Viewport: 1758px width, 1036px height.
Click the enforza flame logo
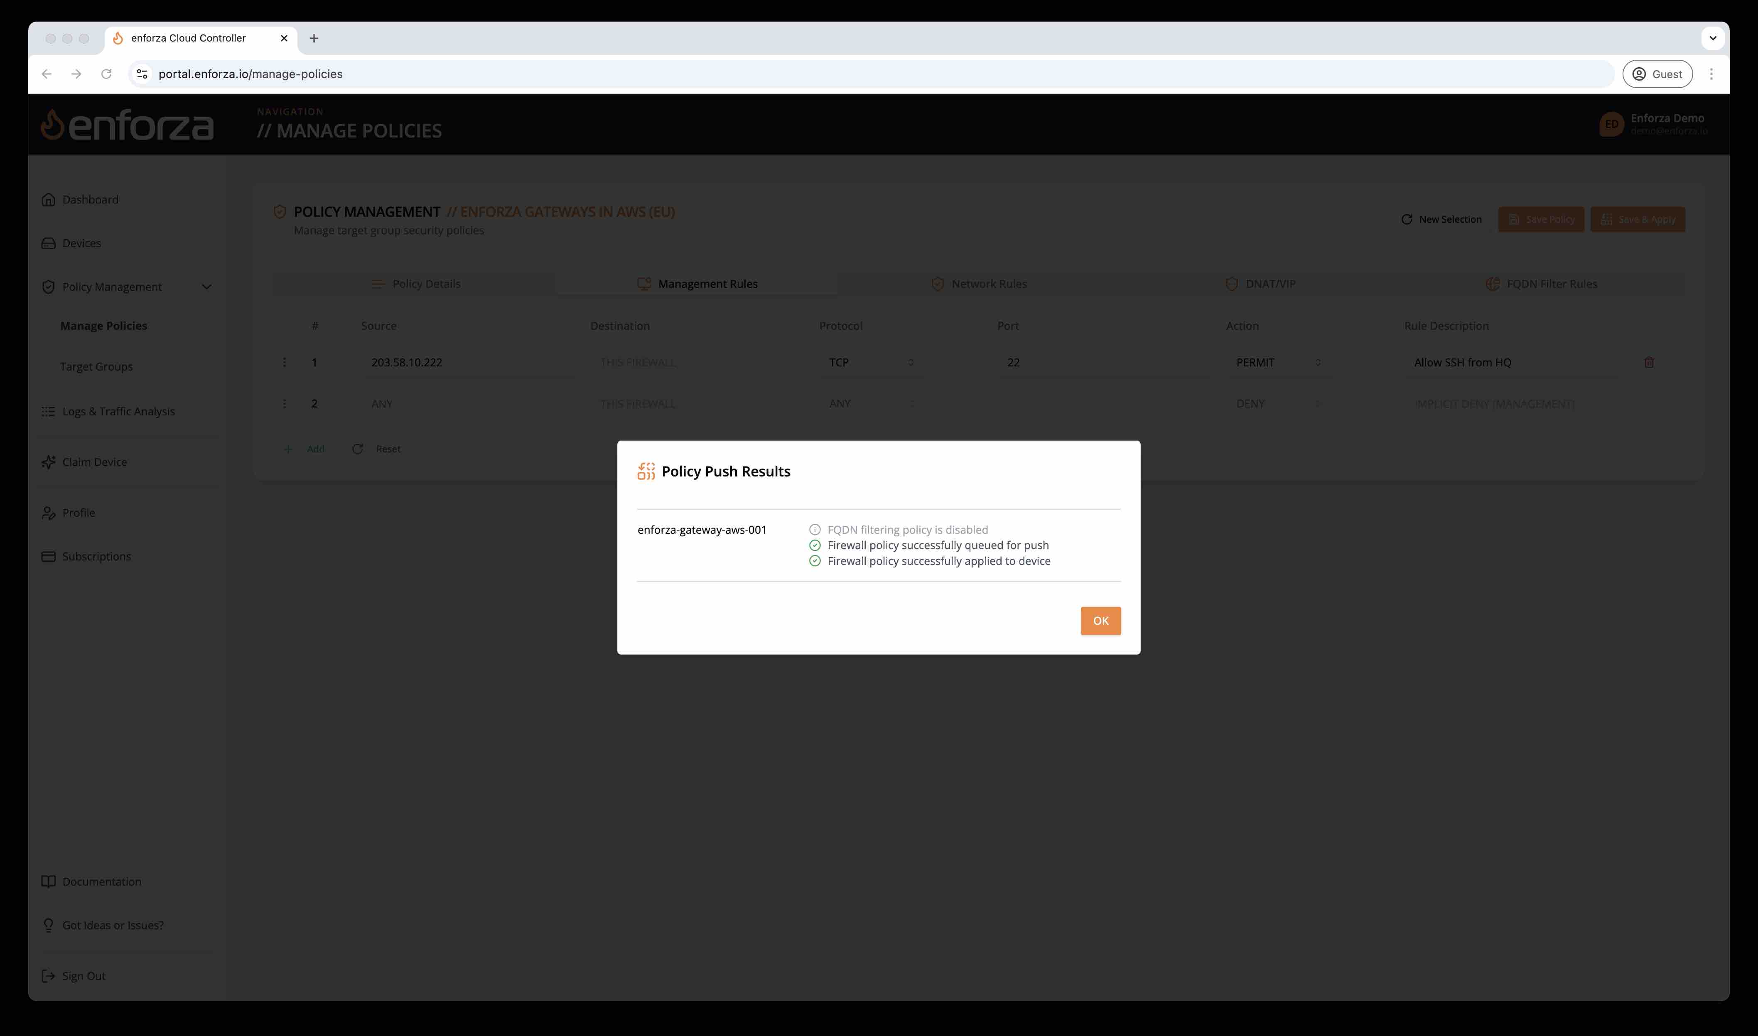pyautogui.click(x=52, y=125)
